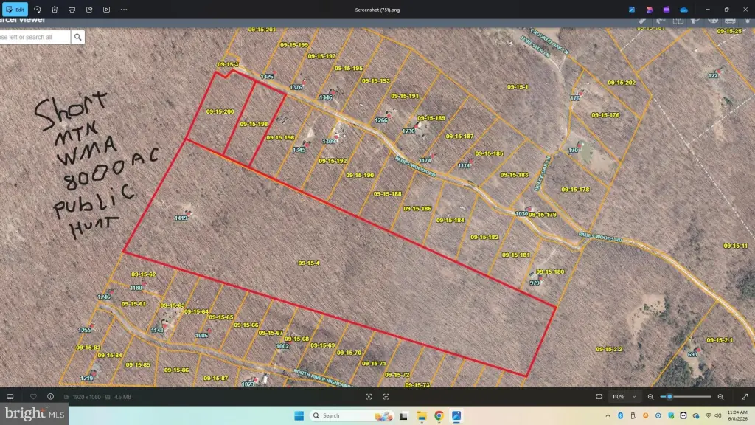Viewport: 755px width, 425px height.
Task: Open File Explorer from the taskbar
Action: pos(421,415)
